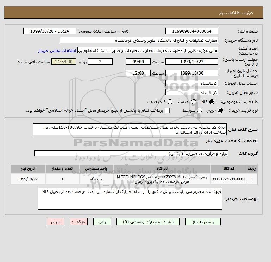This screenshot has height=262, width=271.
Task: Select the کالا radio button
Action: coord(212,102)
